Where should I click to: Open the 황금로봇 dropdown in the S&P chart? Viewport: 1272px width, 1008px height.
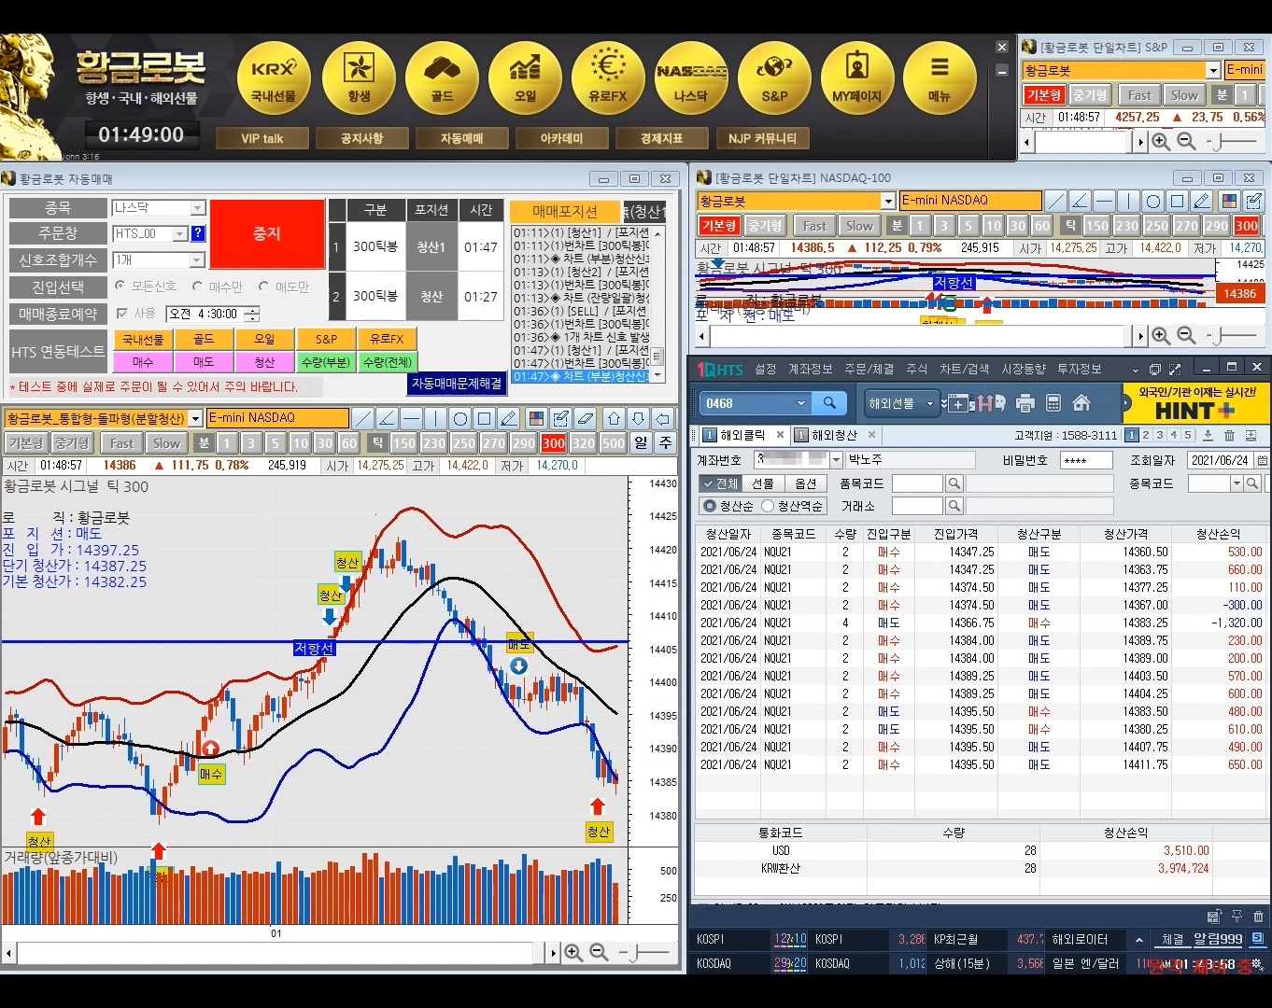coord(1212,70)
